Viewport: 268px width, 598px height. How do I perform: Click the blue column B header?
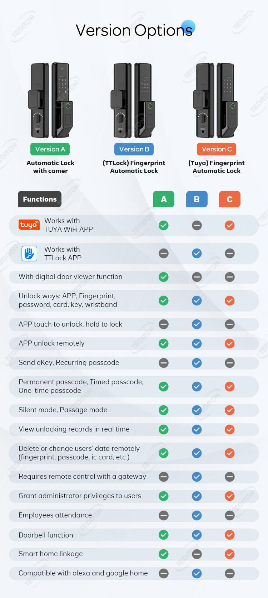coord(197,199)
